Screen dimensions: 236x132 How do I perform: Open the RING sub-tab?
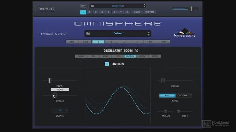[x=106, y=56]
